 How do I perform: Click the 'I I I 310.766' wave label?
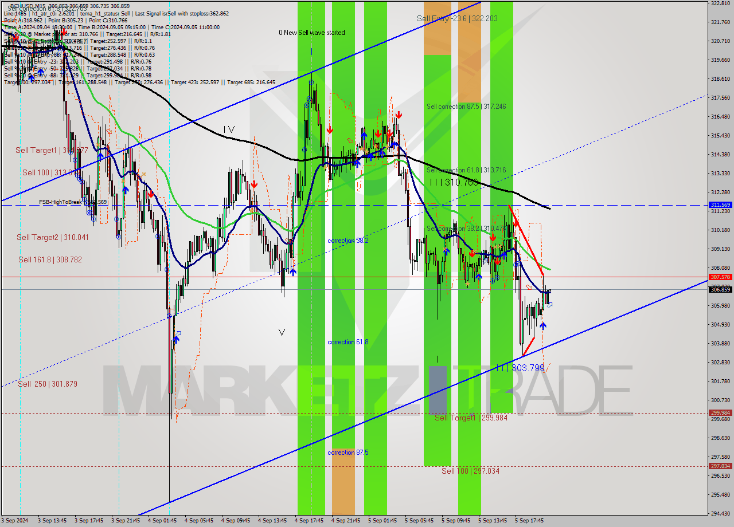(454, 182)
